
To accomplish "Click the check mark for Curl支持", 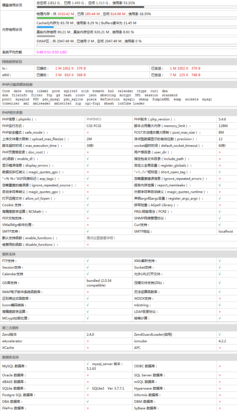I will tap(220, 225).
